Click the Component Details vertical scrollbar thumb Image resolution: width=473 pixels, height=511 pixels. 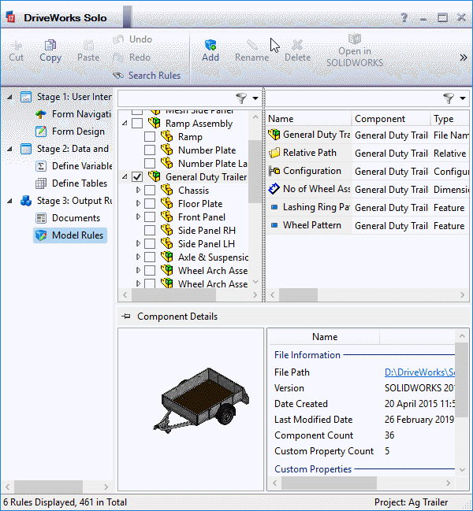click(x=462, y=380)
